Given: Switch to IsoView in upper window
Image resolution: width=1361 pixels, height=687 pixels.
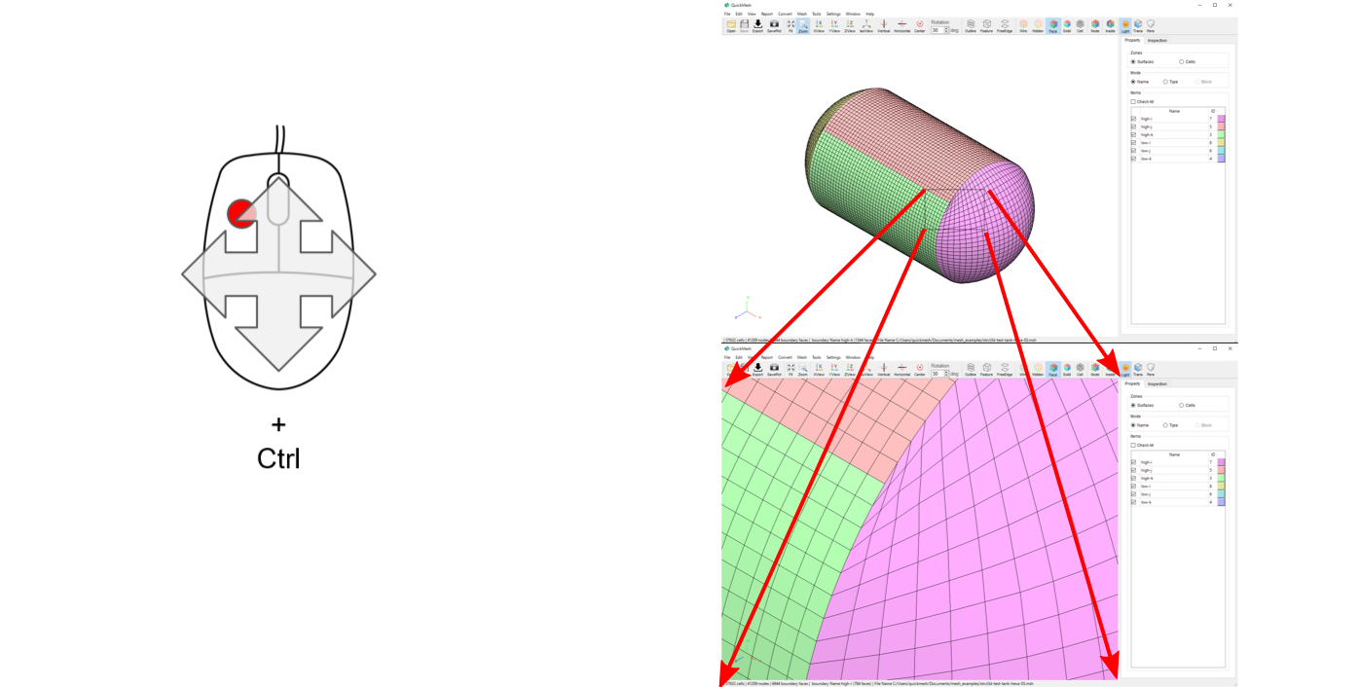Looking at the screenshot, I should (866, 25).
